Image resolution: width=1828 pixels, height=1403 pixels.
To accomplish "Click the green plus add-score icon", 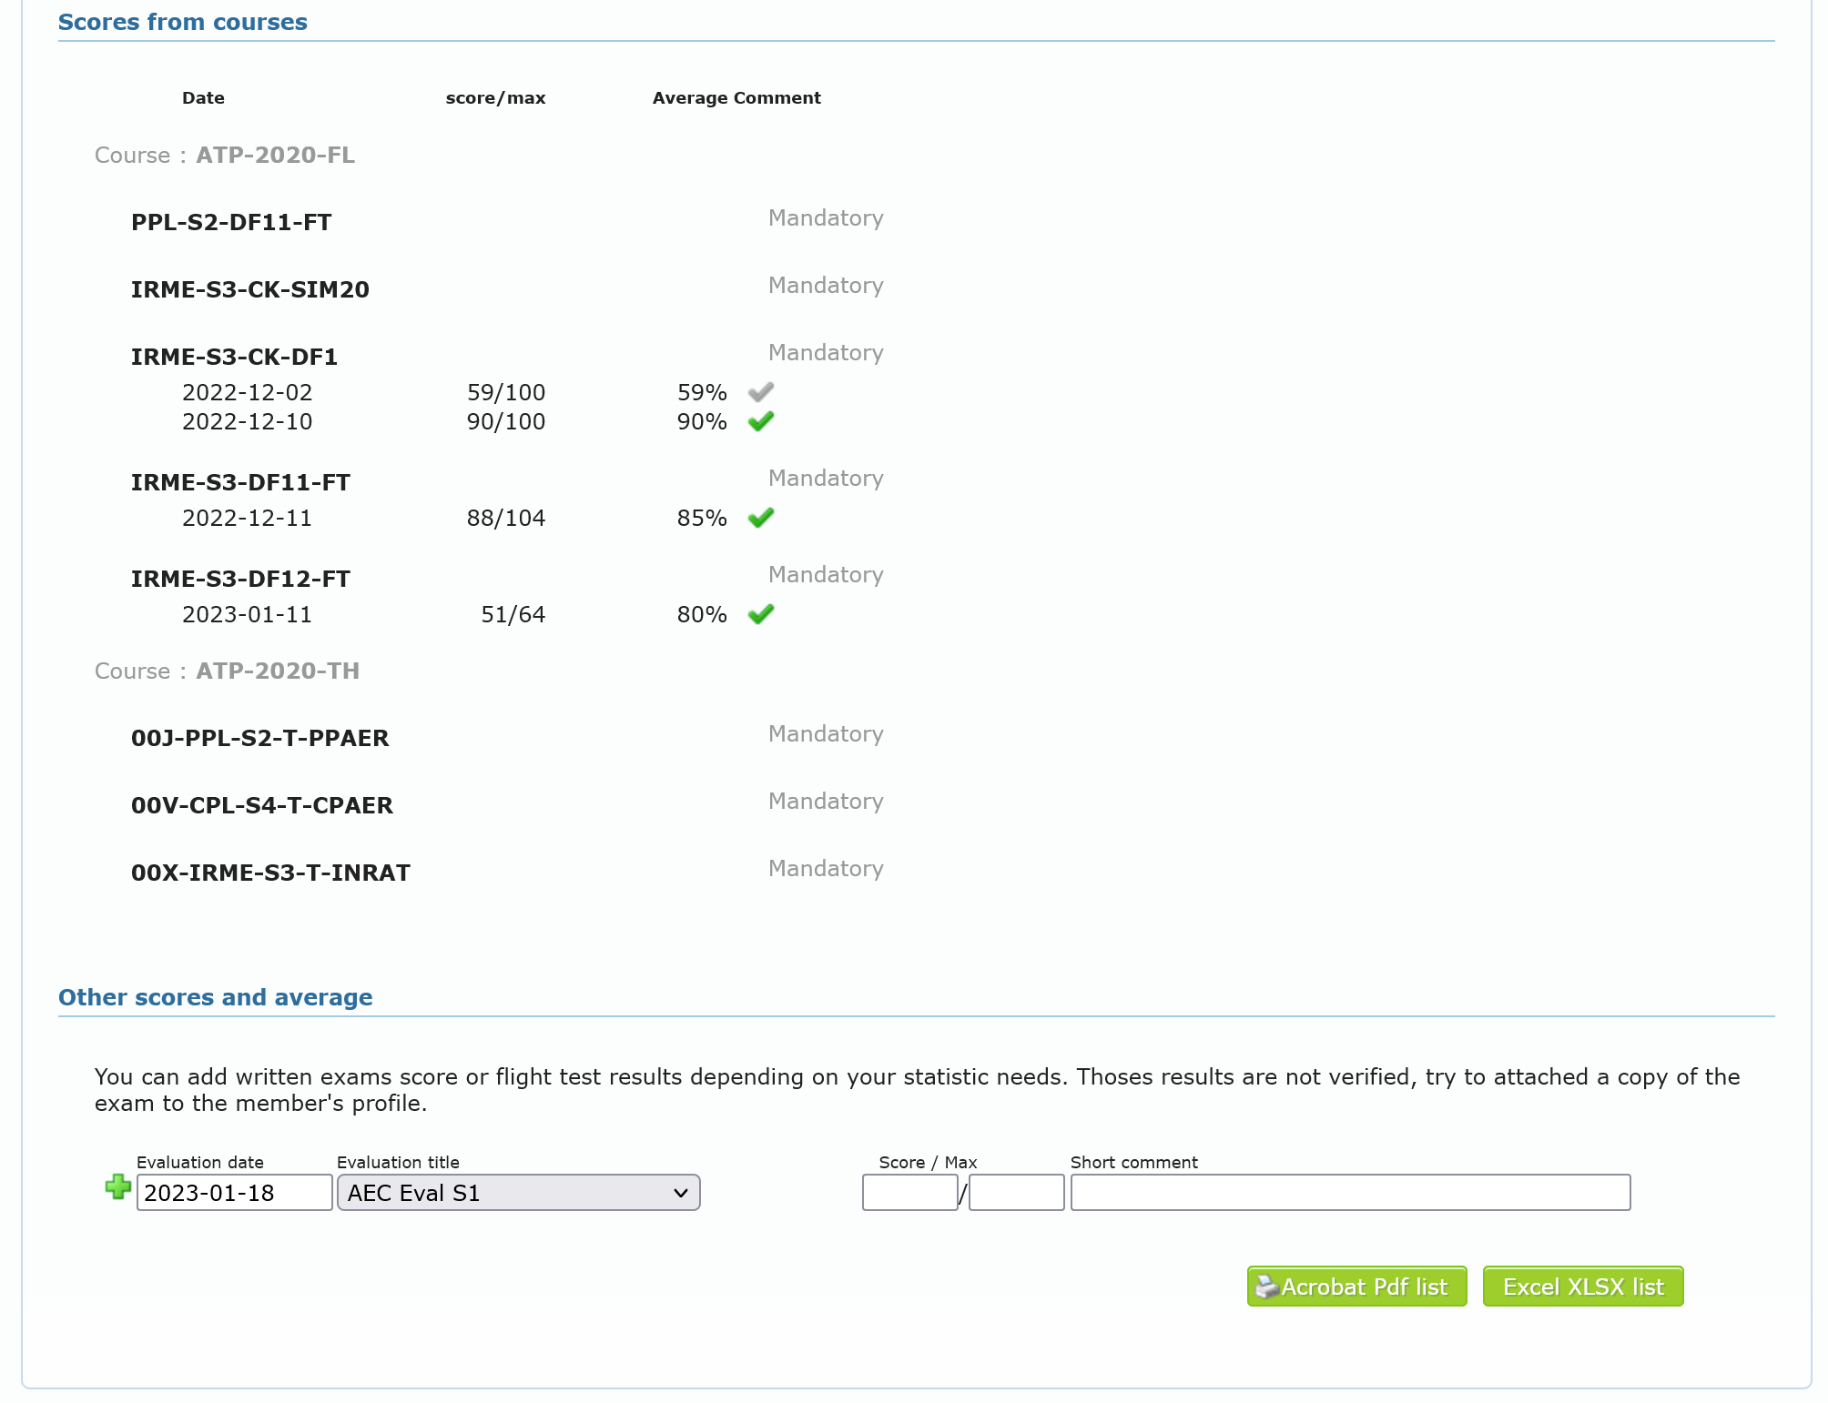I will click(117, 1186).
